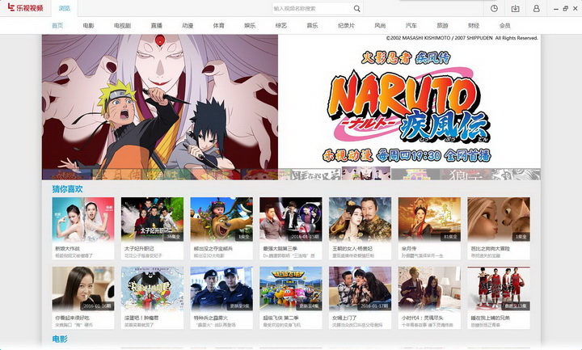Click the 王朝的女人·杨贵妃 title
The image size is (582, 350).
(352, 248)
